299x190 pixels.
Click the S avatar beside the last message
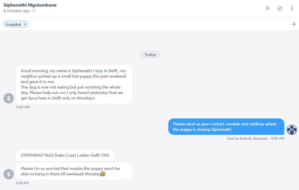tap(9, 174)
